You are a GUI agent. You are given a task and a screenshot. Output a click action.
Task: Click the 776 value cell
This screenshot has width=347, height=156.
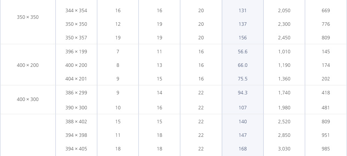[x=326, y=24]
